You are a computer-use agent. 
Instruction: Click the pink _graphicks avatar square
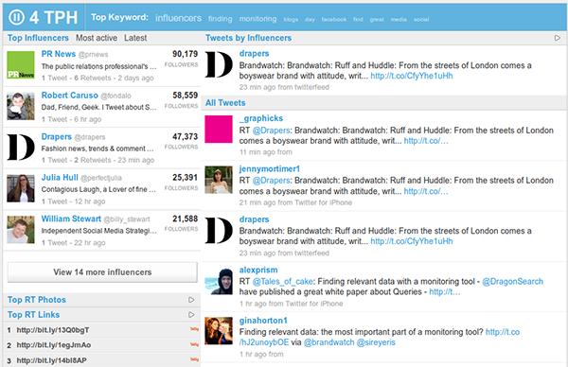(219, 130)
